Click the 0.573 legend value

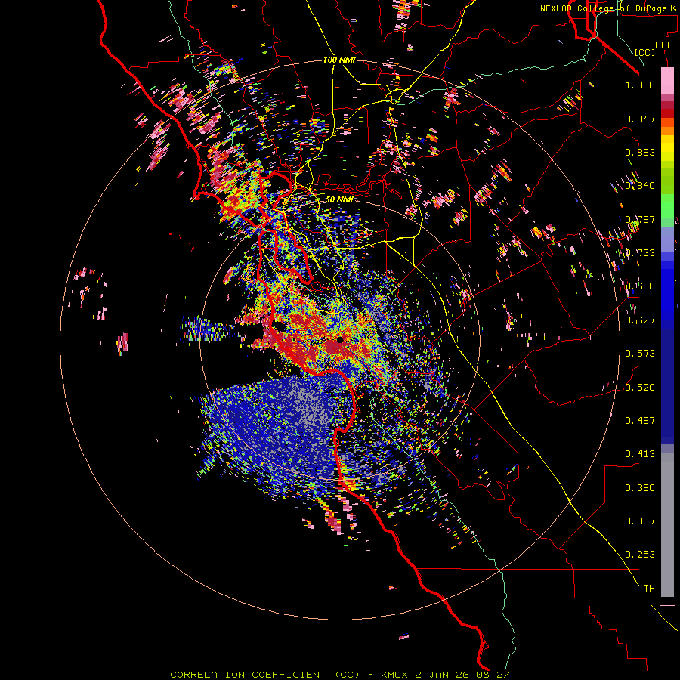pyautogui.click(x=640, y=354)
